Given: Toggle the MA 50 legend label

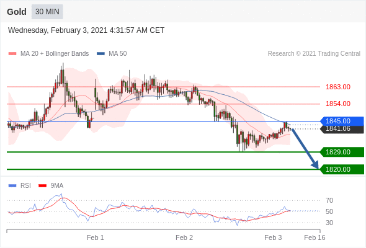Looking at the screenshot, I should 118,54.
